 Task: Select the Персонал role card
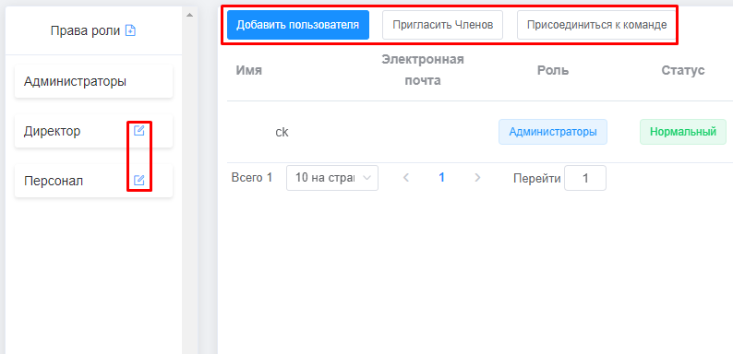(93, 181)
